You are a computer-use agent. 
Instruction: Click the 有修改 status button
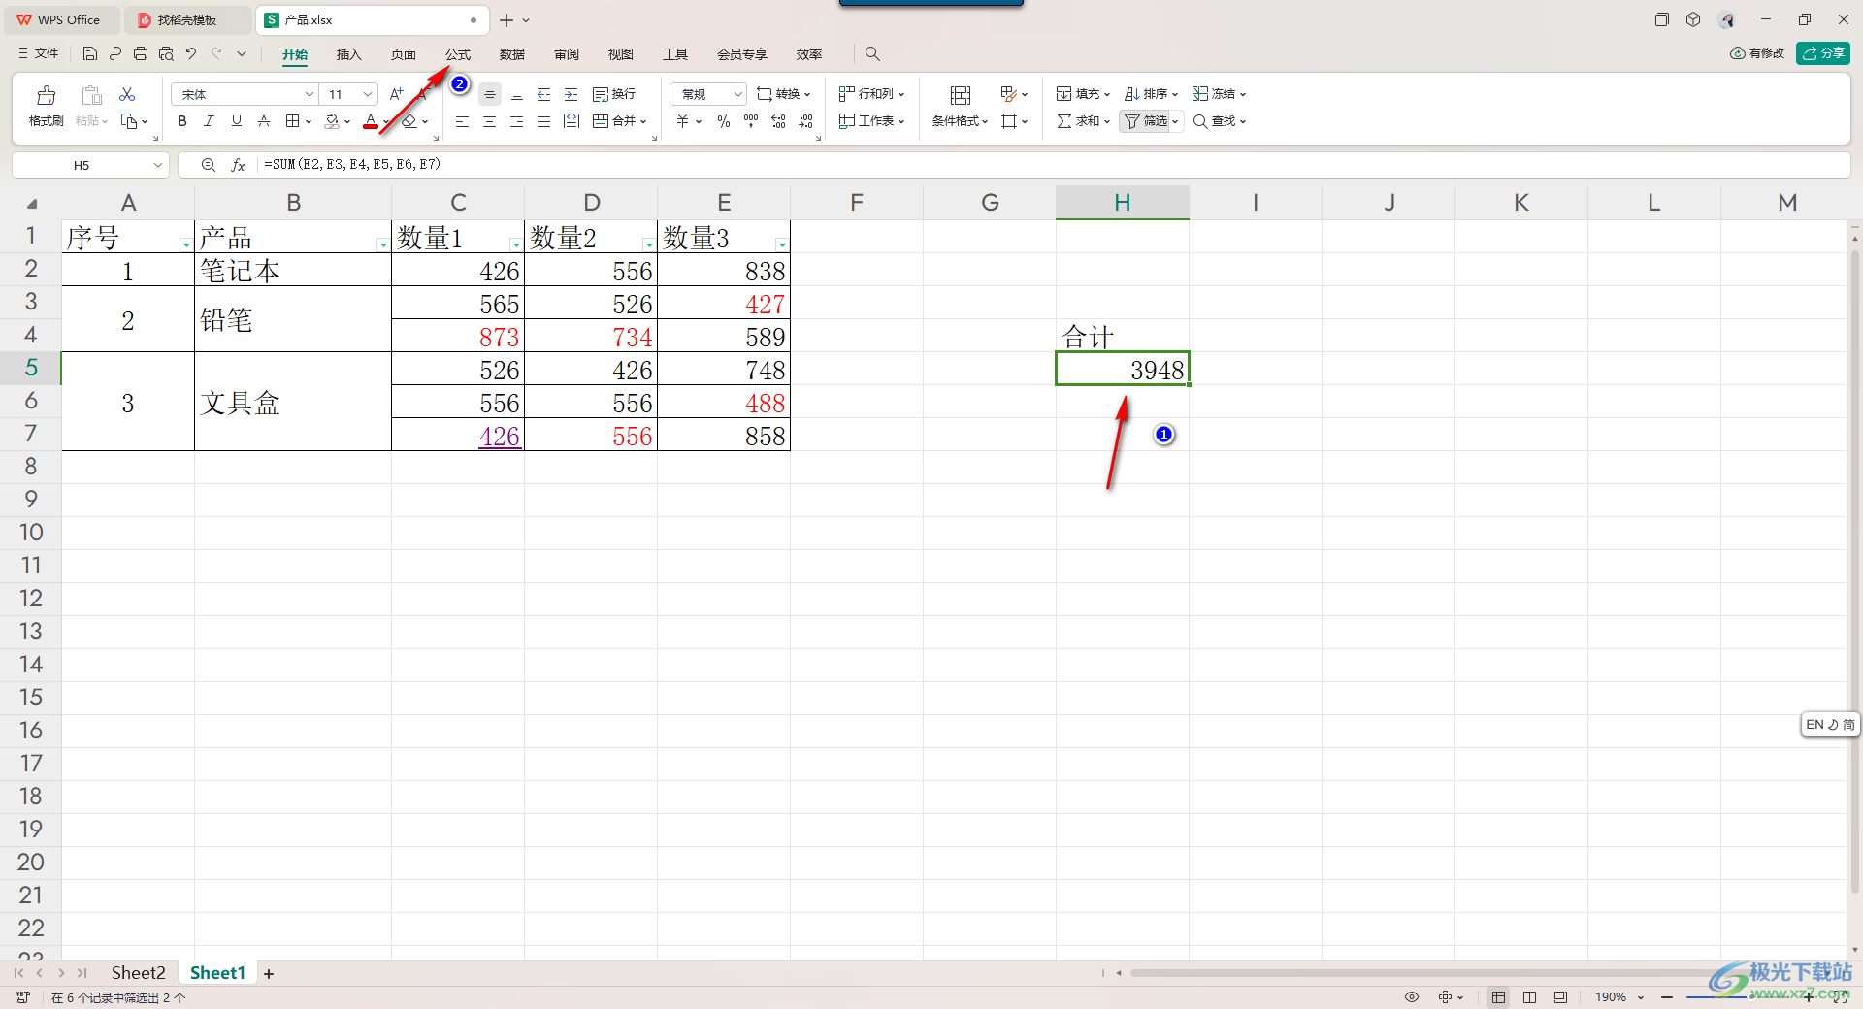point(1757,53)
